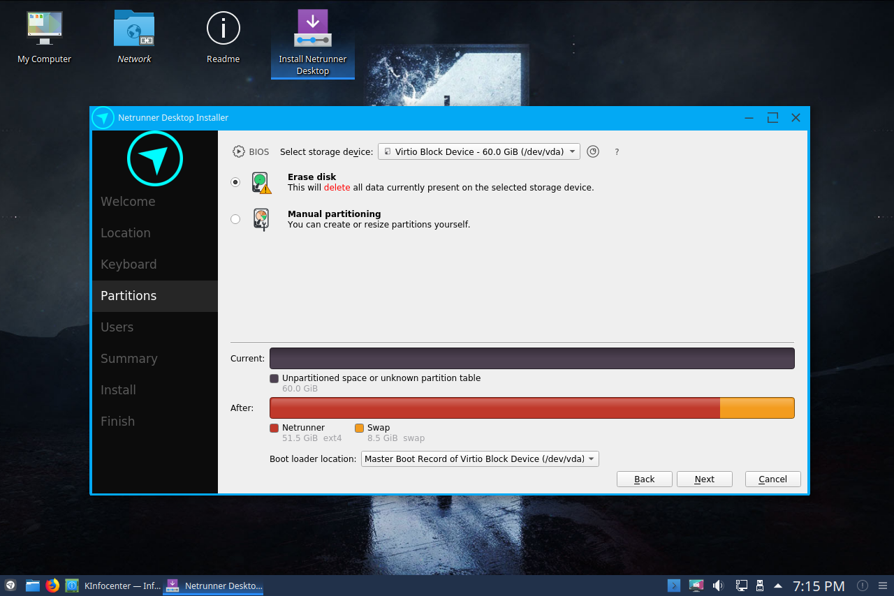This screenshot has width=894, height=596.
Task: Click the question mark help icon
Action: tap(617, 151)
